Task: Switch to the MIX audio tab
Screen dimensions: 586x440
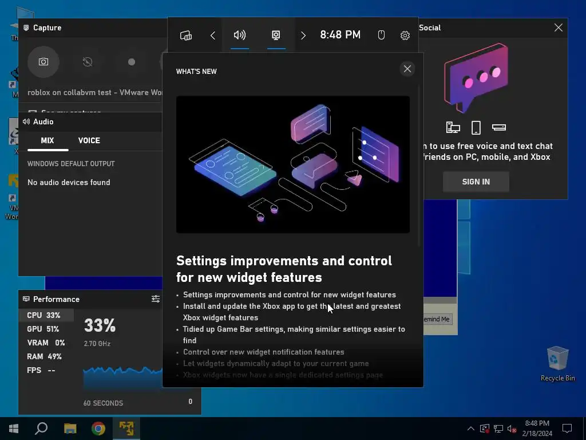Action: pyautogui.click(x=47, y=141)
